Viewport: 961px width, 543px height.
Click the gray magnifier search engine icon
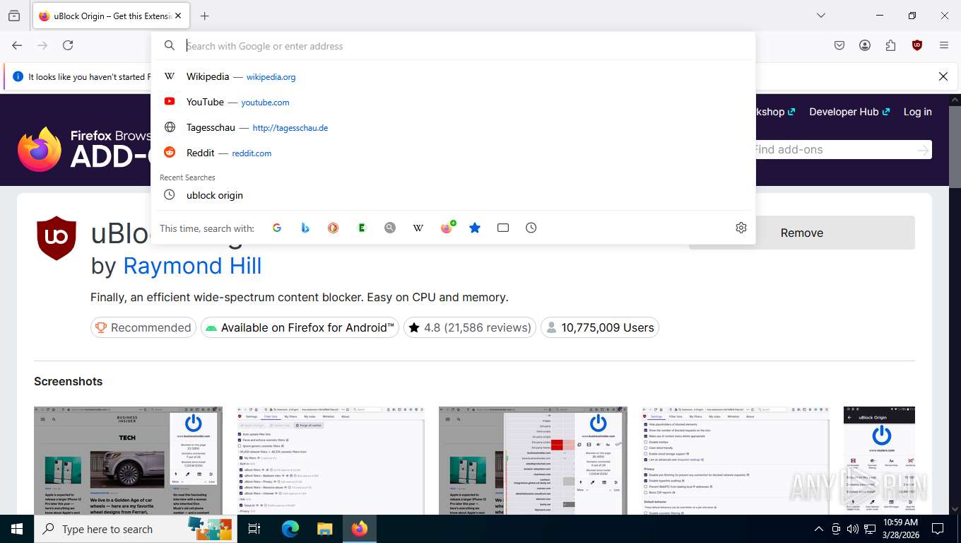390,228
